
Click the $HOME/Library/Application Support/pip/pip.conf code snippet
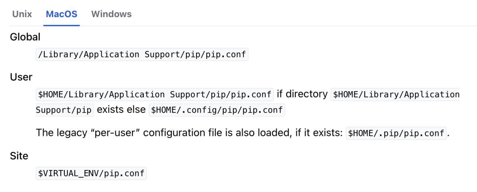(155, 95)
